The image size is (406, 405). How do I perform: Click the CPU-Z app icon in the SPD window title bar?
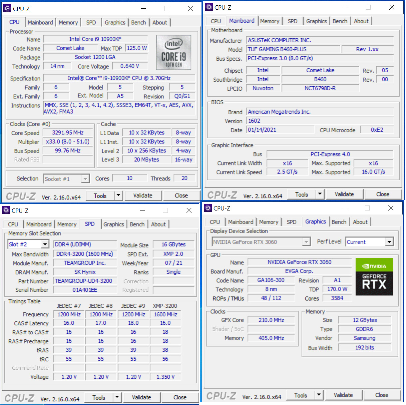pos(6,210)
